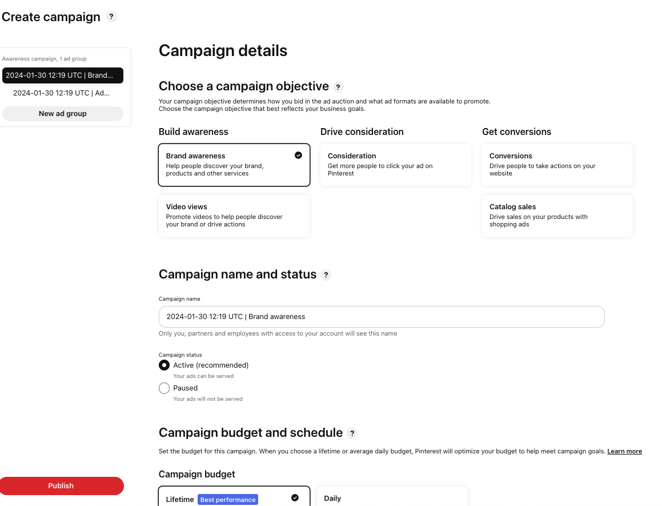Click the Lifetime budget checkmark icon
Viewport: 662px width, 506px height.
click(295, 497)
